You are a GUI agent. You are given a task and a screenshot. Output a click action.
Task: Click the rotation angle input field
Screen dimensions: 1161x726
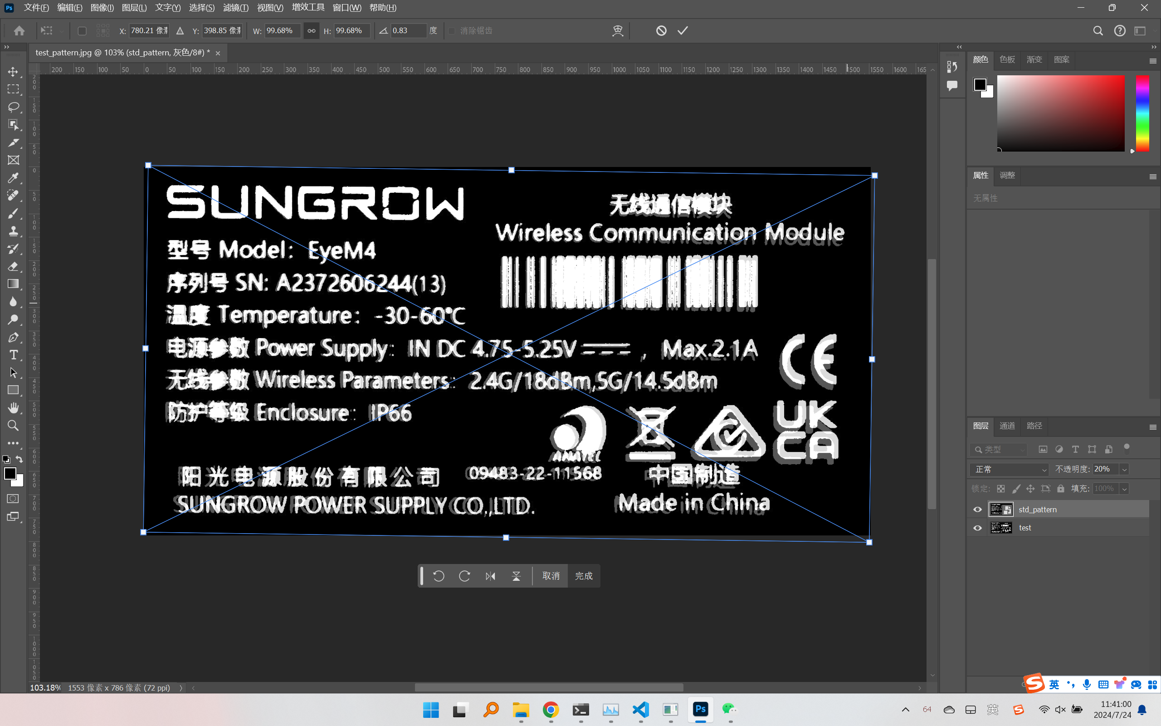coord(408,31)
